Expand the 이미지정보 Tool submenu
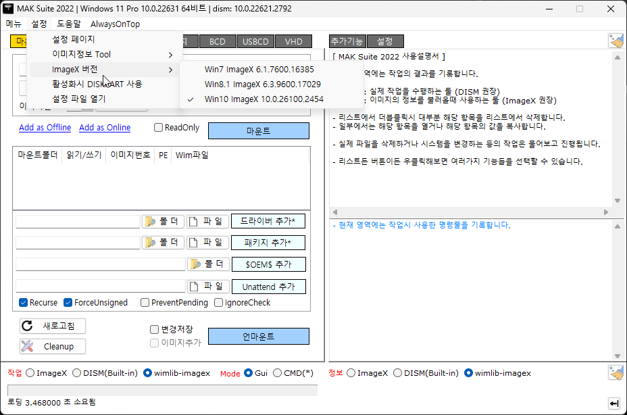Screen dimensions: 627x415 pyautogui.click(x=105, y=55)
